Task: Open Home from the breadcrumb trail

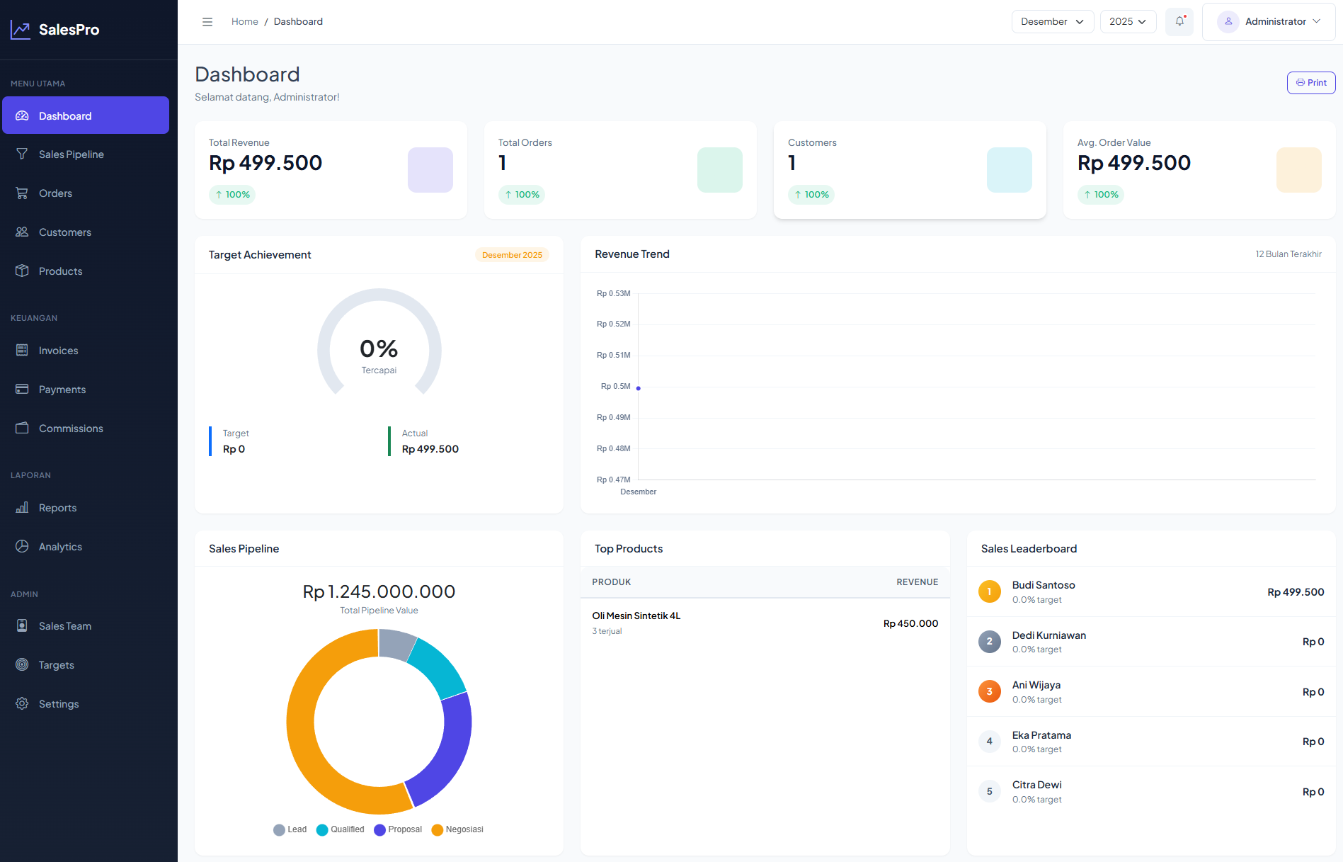Action: point(244,21)
